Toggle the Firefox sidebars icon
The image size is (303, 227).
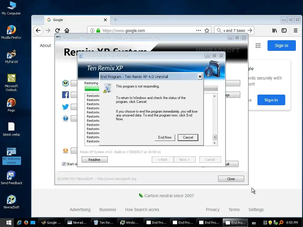point(284,30)
